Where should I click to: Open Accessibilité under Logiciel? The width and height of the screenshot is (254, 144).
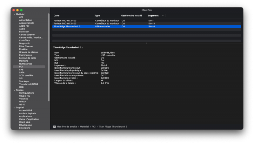coord(25,111)
